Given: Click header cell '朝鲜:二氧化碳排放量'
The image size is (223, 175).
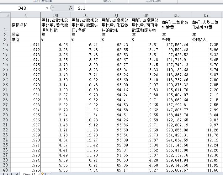Looking at the screenshot, I should click(x=176, y=25).
